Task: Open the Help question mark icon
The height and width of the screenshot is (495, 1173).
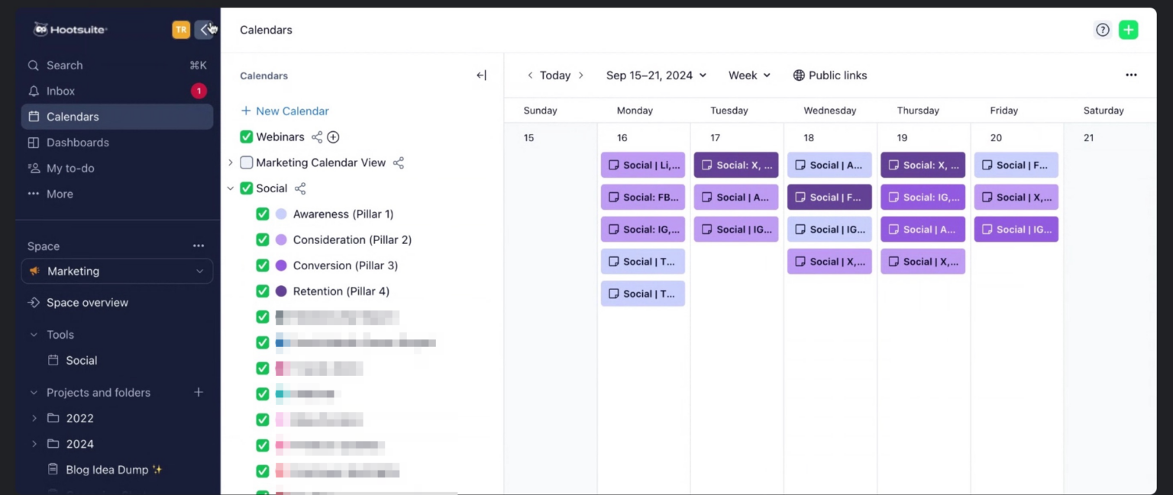Action: click(1102, 29)
